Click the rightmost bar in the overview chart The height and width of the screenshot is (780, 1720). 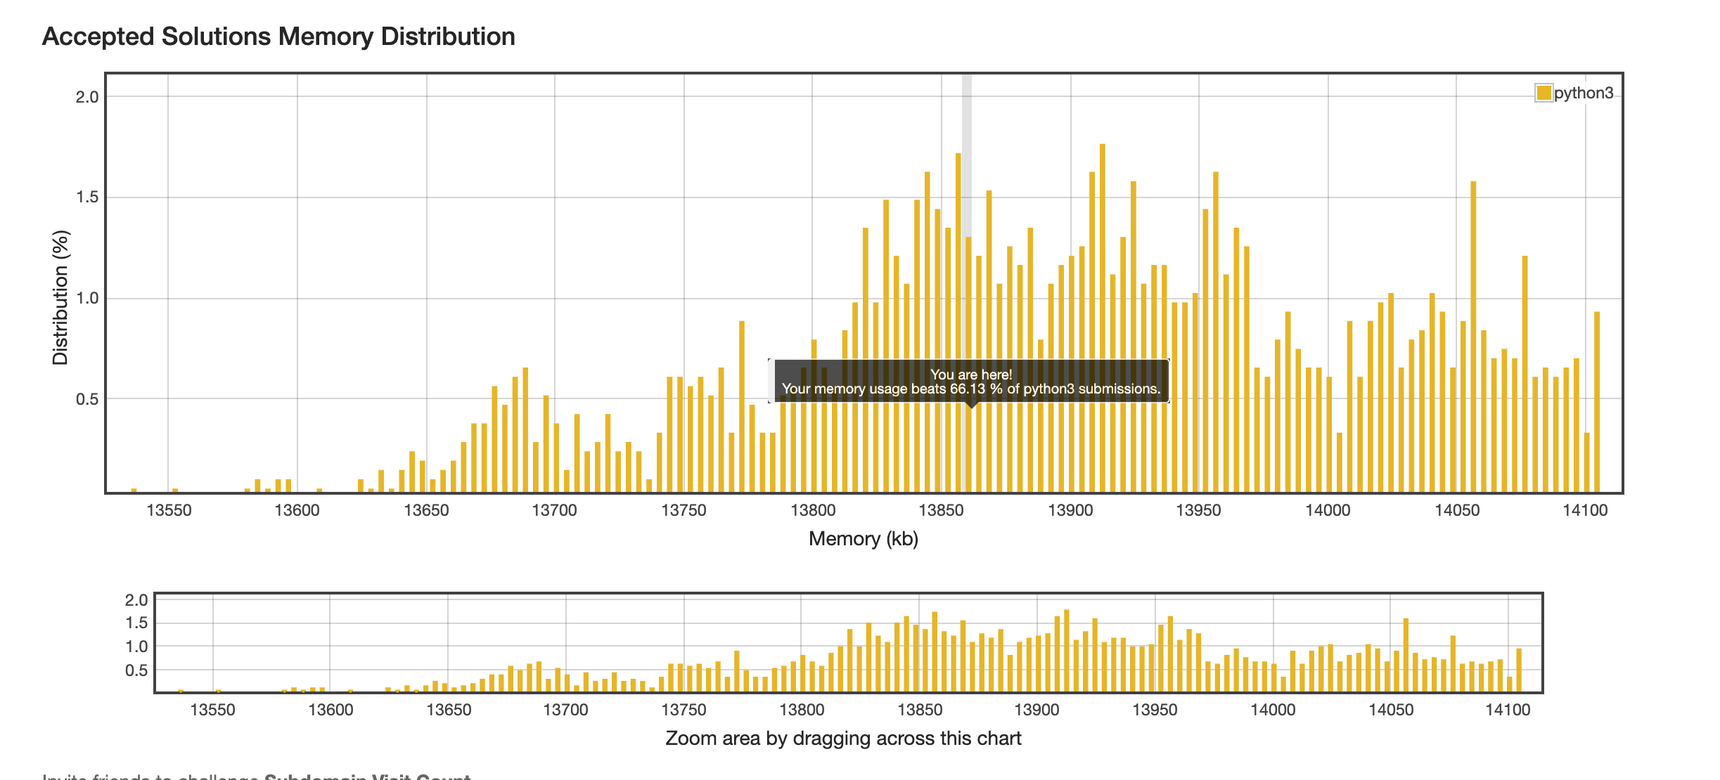(1519, 670)
